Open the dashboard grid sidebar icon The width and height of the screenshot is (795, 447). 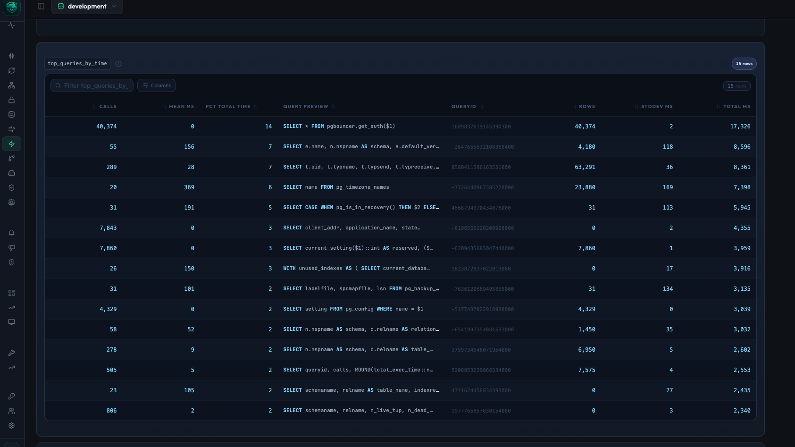click(12, 293)
